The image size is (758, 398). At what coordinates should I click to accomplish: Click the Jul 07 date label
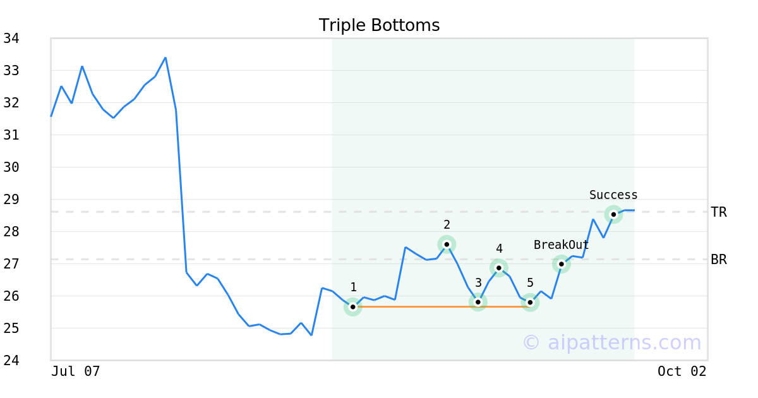tap(76, 371)
